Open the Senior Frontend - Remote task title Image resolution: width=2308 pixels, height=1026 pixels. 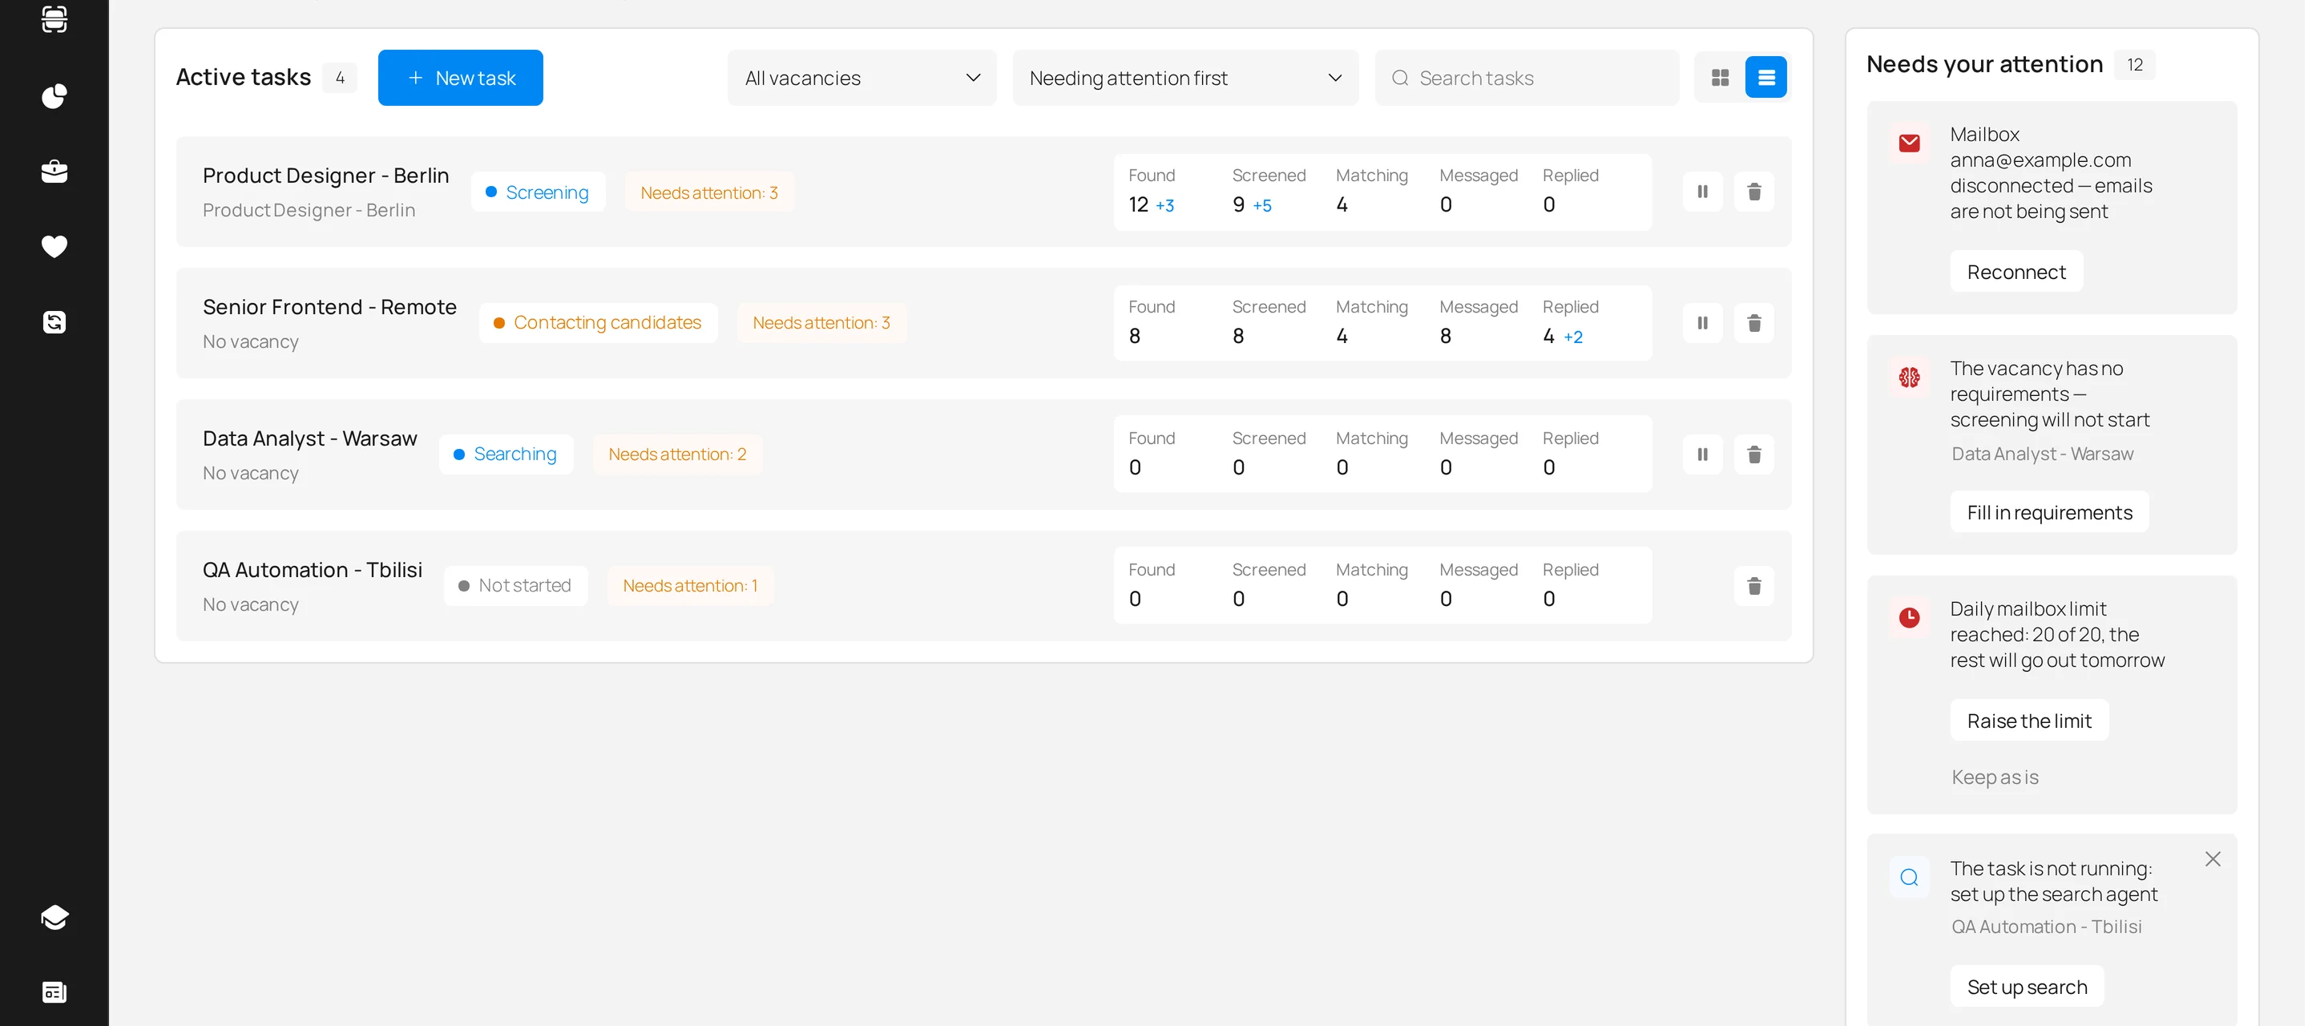[x=329, y=306]
